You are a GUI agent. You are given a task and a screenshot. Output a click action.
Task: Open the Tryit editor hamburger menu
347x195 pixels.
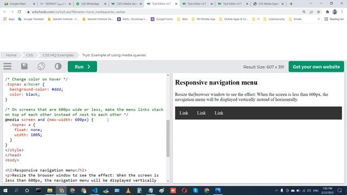click(x=7, y=66)
